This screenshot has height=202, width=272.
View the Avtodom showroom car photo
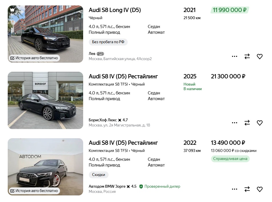[x=45, y=167]
